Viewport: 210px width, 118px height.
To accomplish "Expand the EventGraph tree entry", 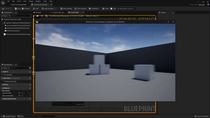I will coord(1,75).
